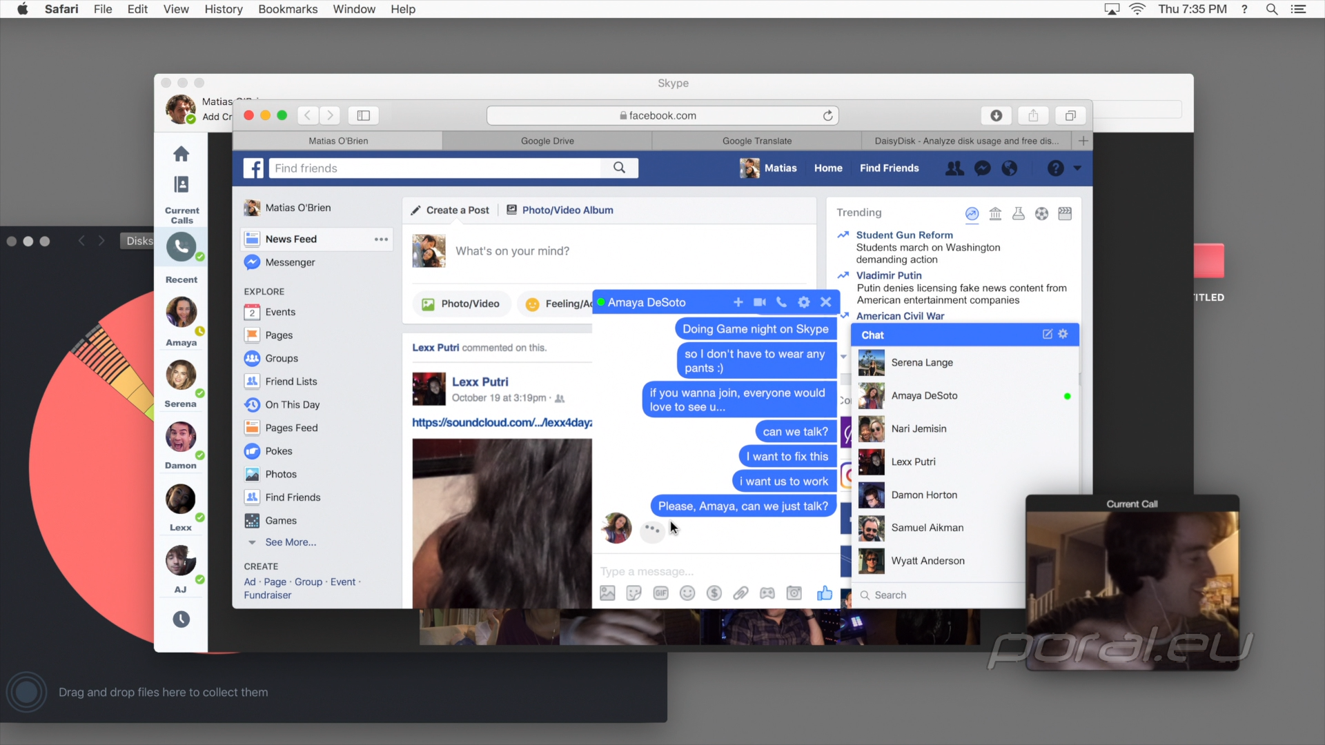Open Facebook account dropdown arrow

[x=1077, y=168]
